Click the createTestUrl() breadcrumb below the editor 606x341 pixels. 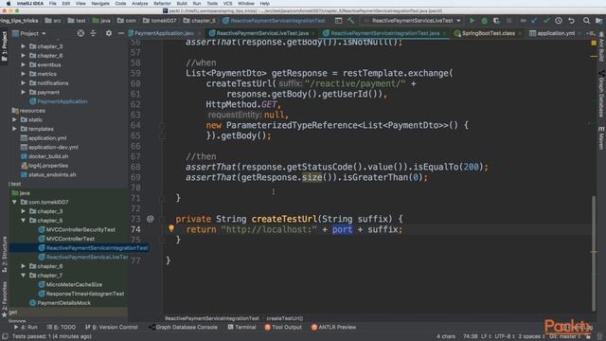pyautogui.click(x=284, y=318)
